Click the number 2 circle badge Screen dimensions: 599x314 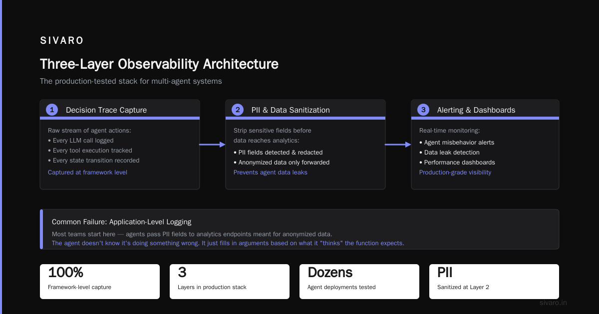[x=238, y=110]
